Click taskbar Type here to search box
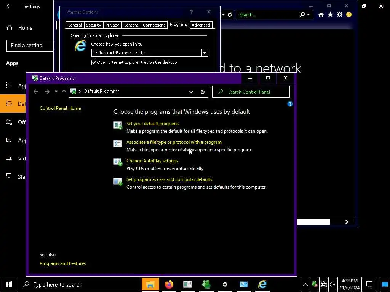Image resolution: width=390 pixels, height=292 pixels. 79,284
